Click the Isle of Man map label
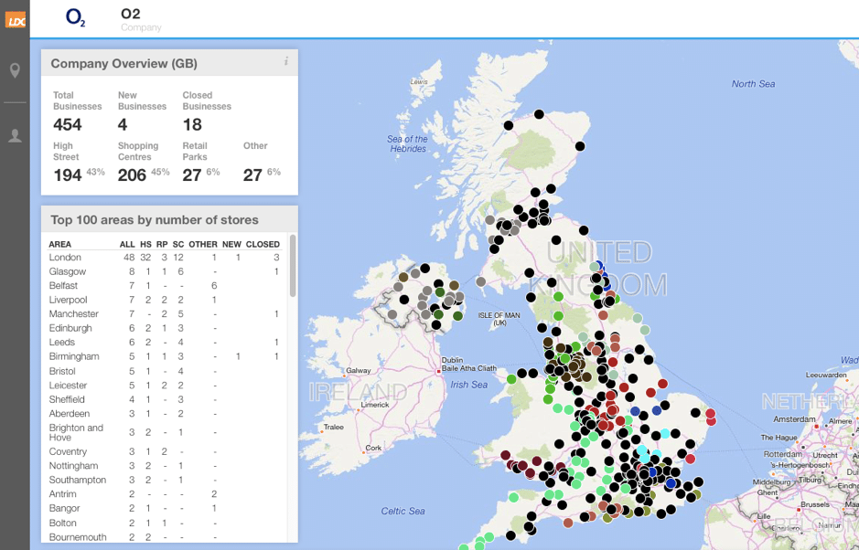The width and height of the screenshot is (859, 550). click(499, 319)
